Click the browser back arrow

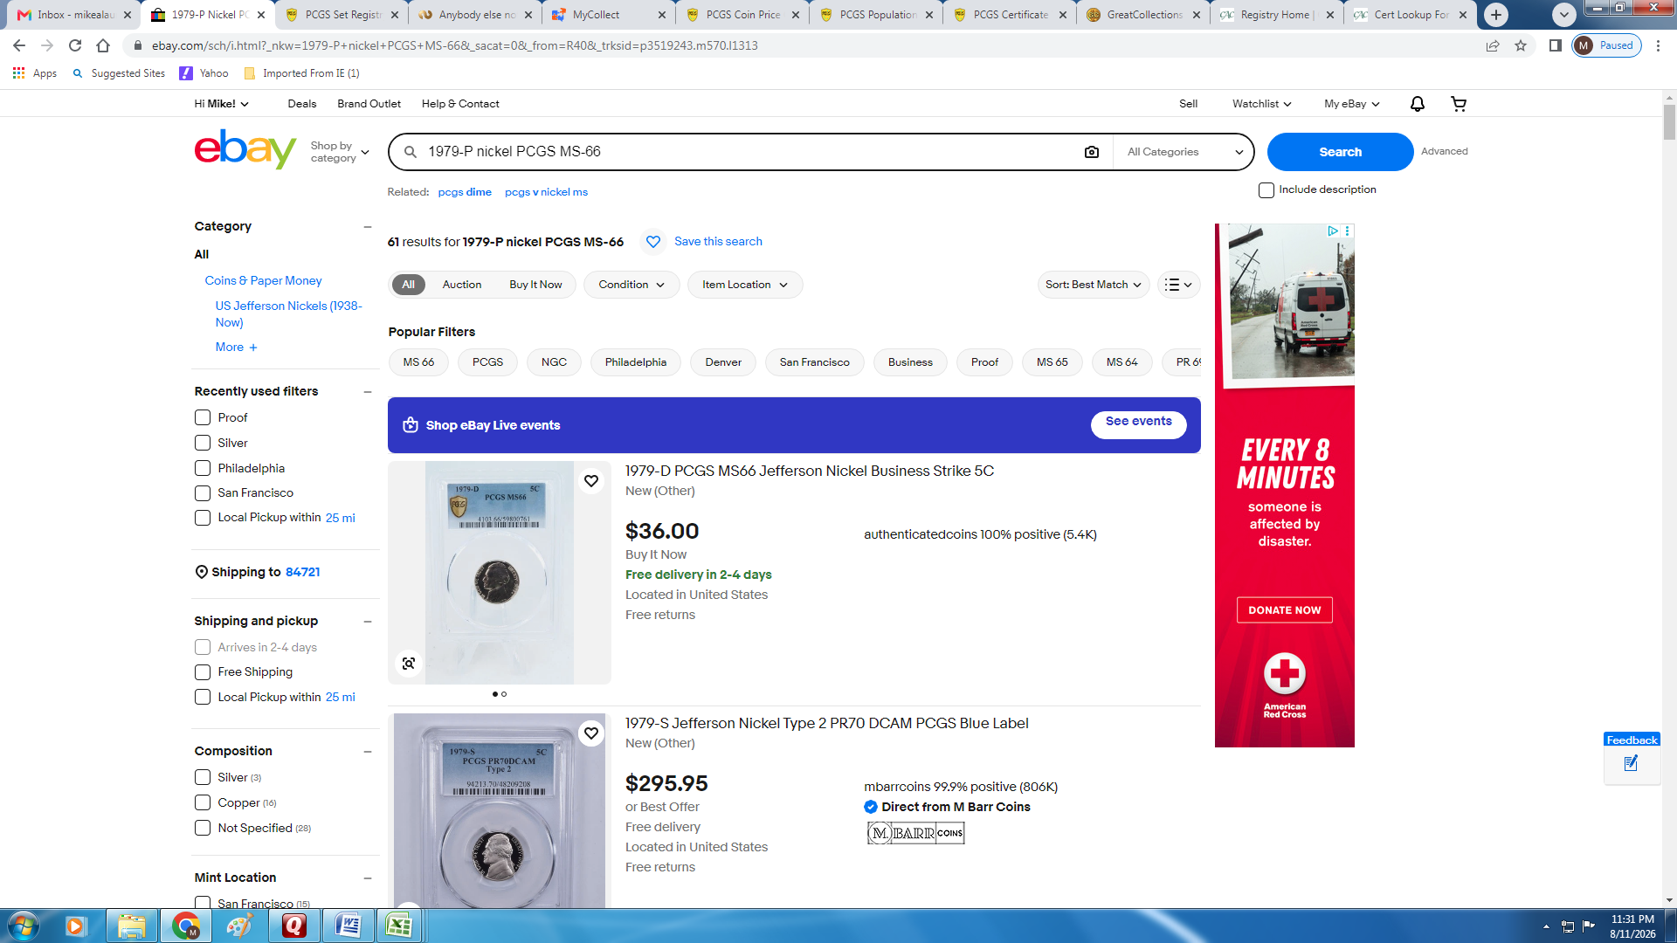pos(19,45)
